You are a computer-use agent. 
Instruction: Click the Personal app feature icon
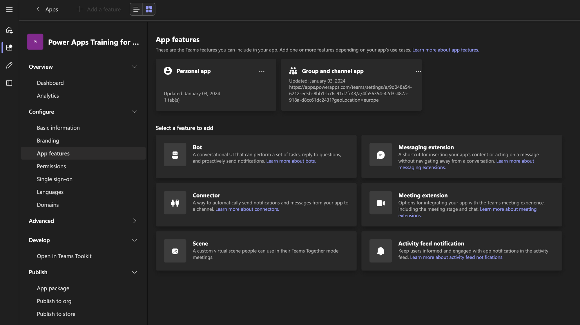tap(168, 71)
